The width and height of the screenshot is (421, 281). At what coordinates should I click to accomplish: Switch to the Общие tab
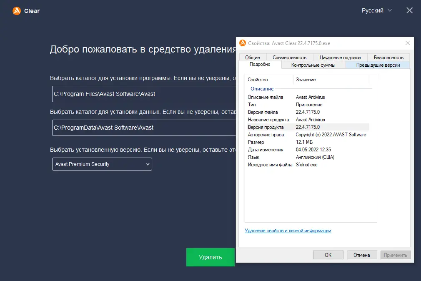252,58
